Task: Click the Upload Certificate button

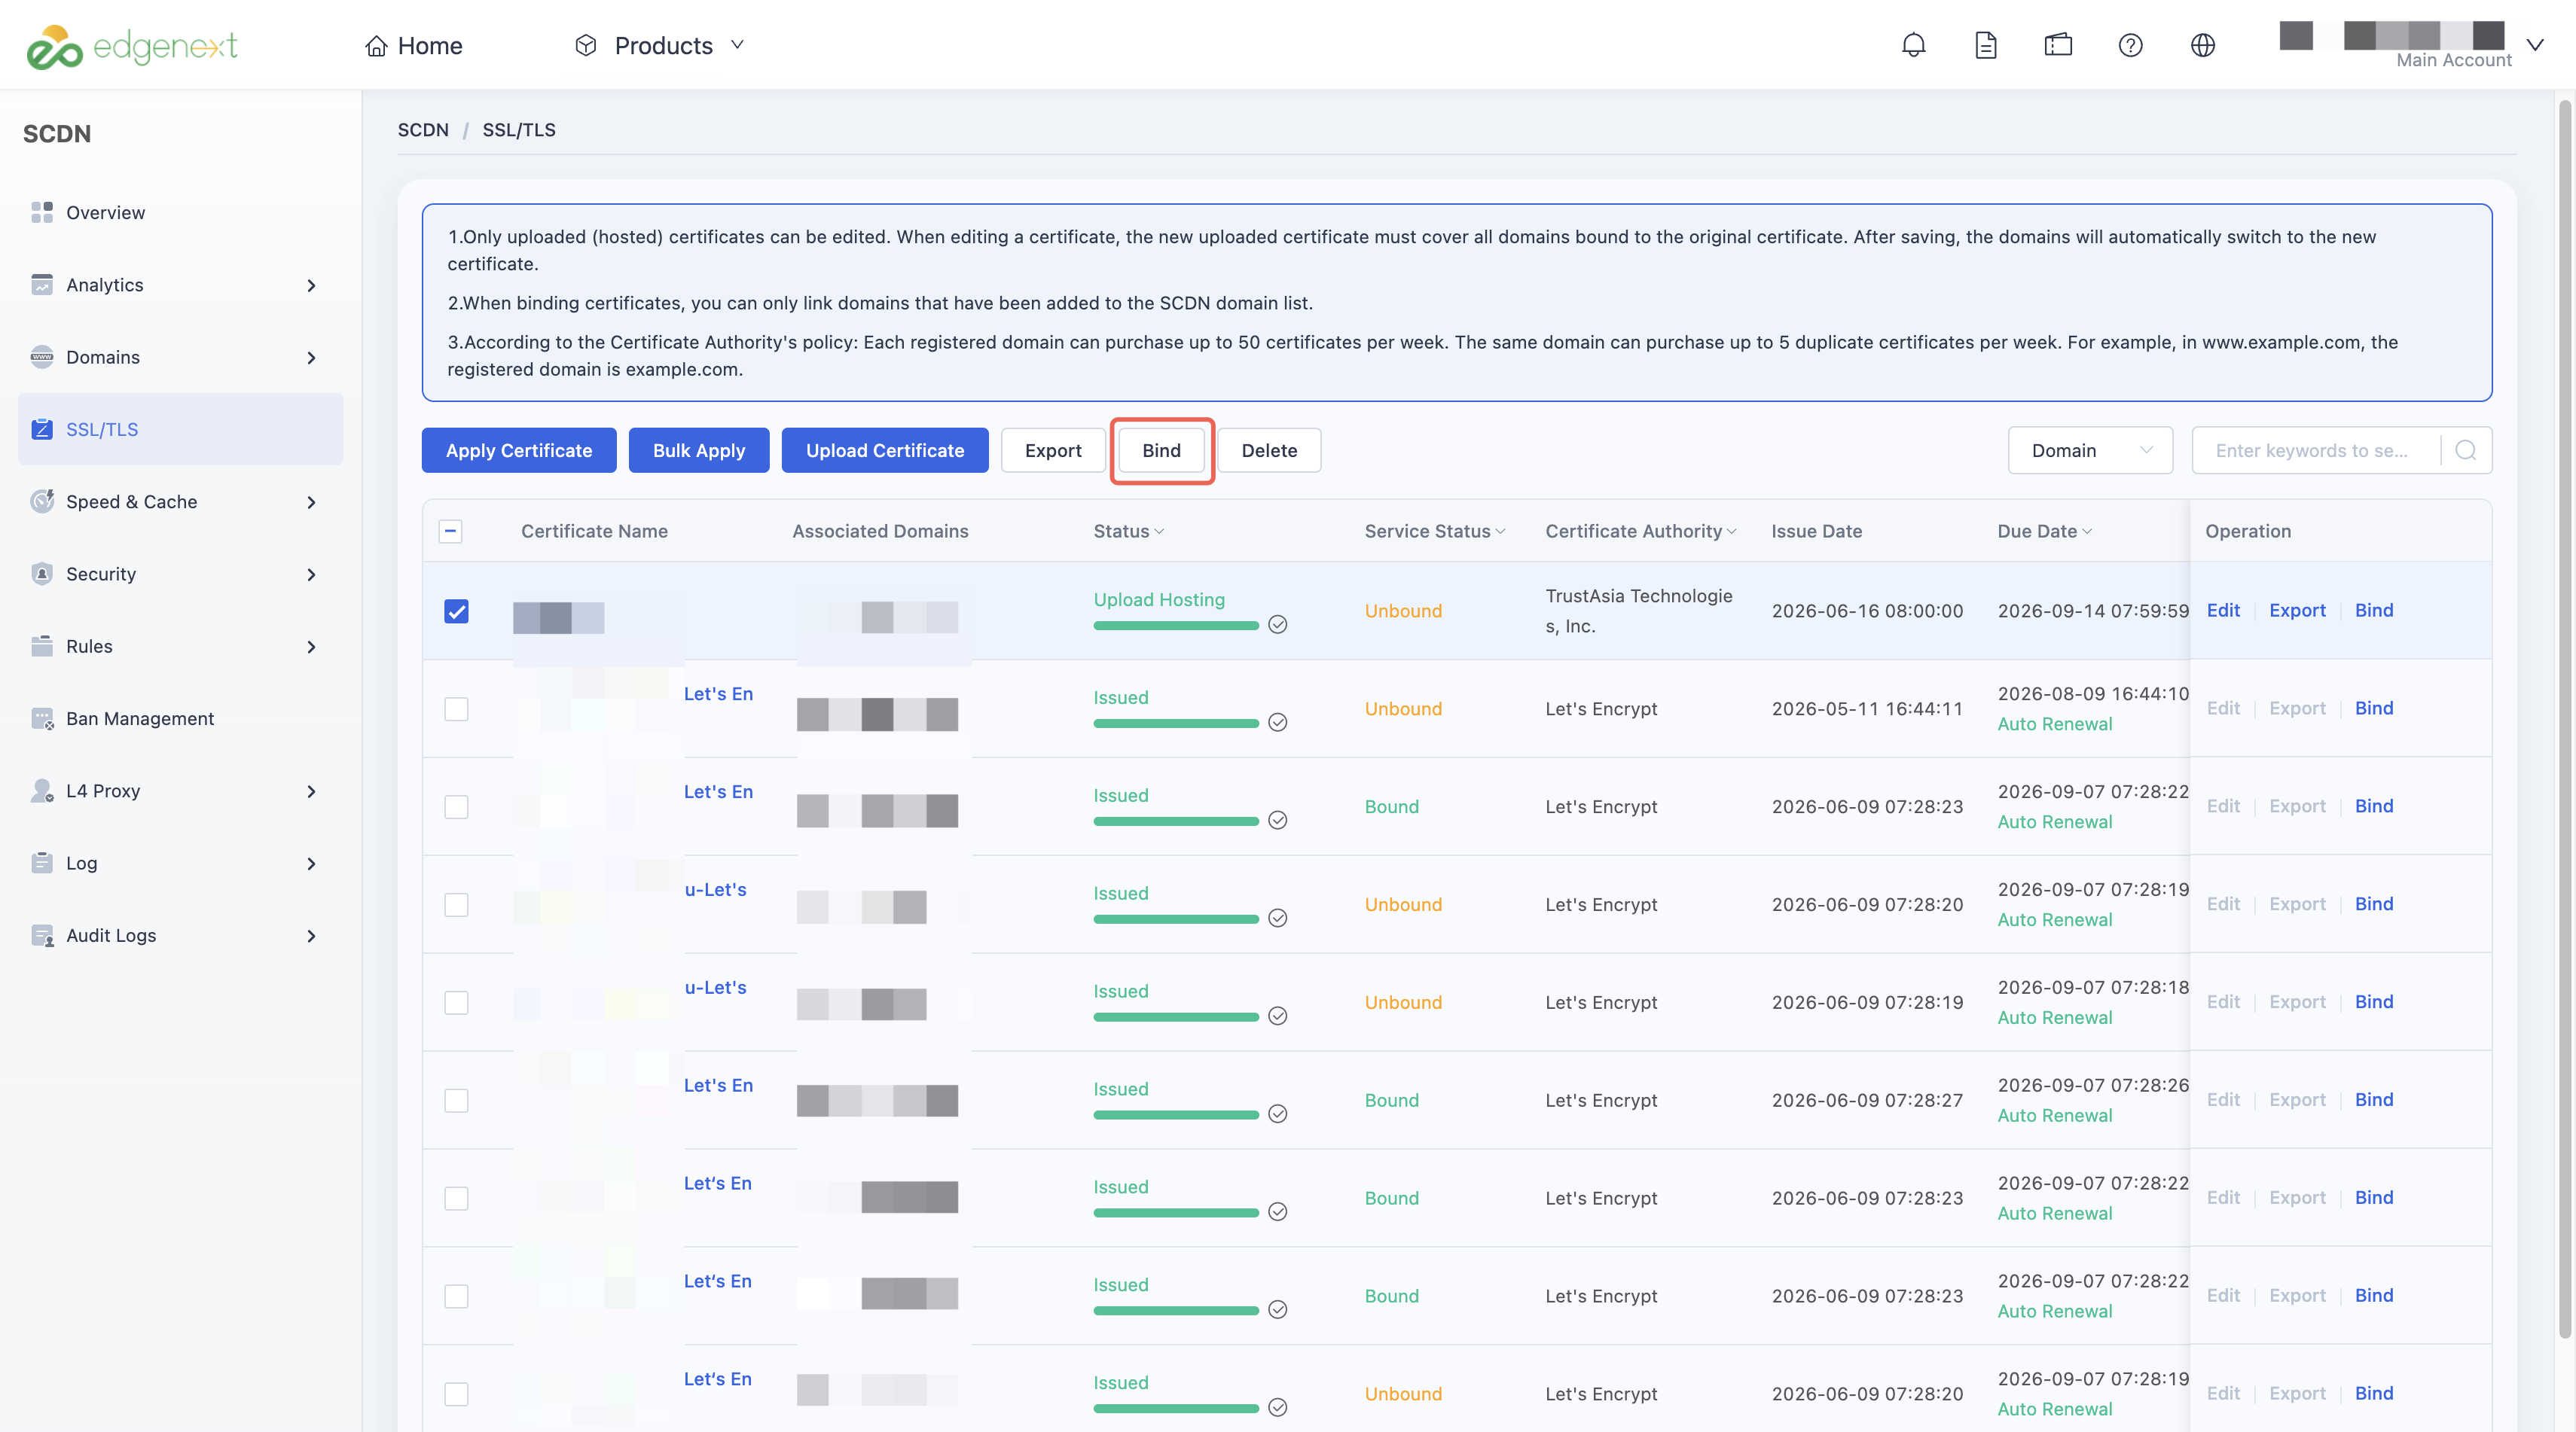Action: (885, 451)
